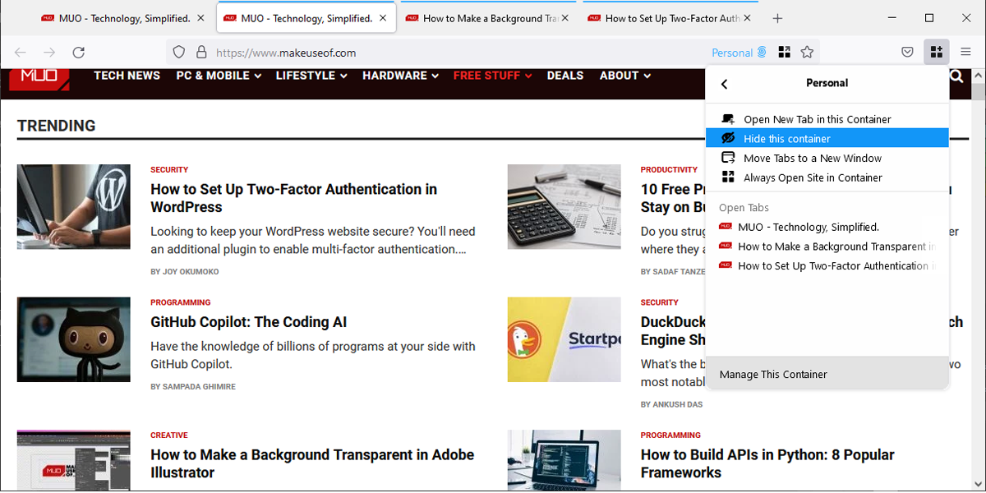Click the Programming tag above GitHub Copilot
Viewport: 986px width, 493px height.
tap(181, 302)
